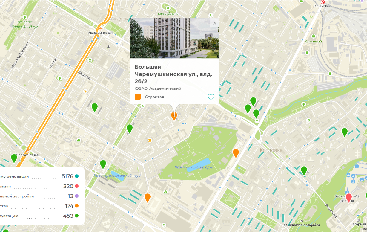Click the yellow camera icon near Кедрова
The image size is (367, 232).
pos(86,91)
